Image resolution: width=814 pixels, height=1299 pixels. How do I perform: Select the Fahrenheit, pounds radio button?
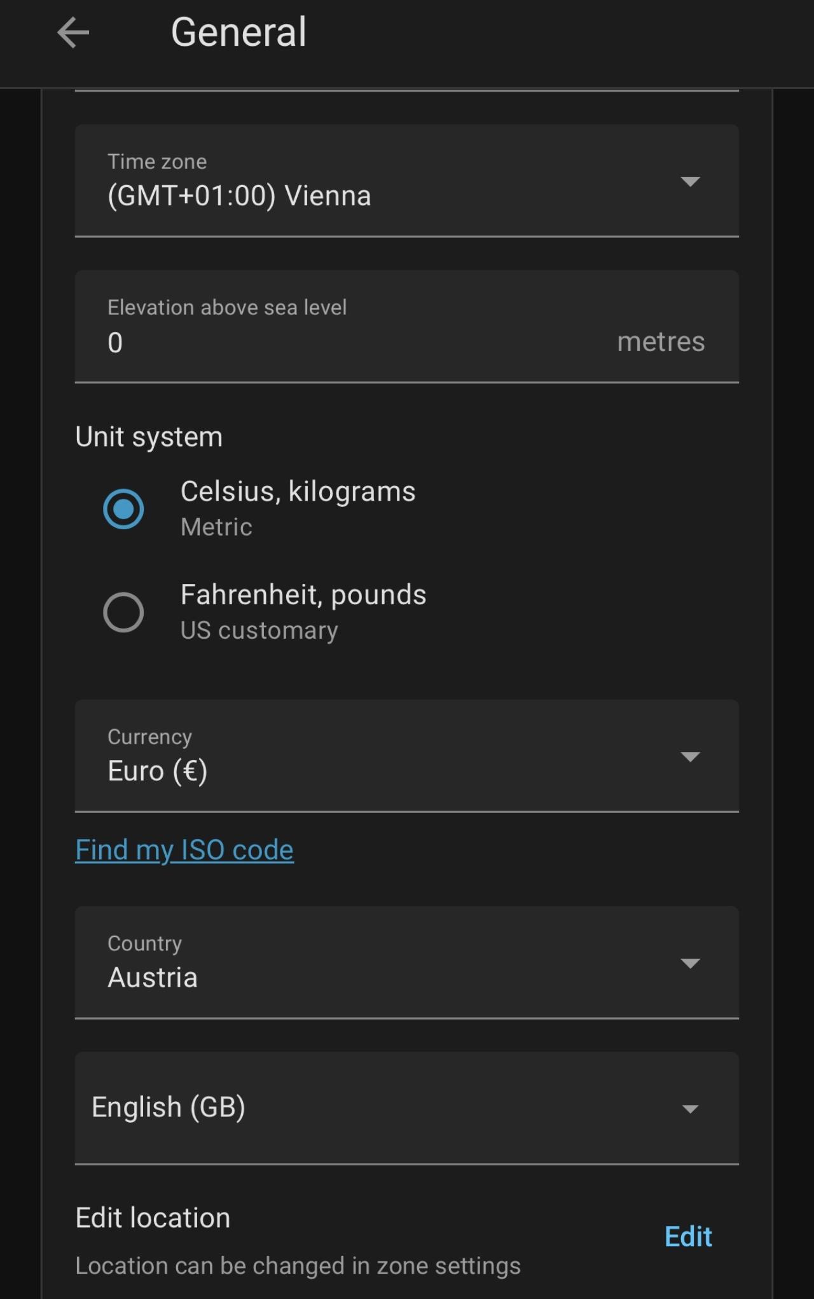123,612
